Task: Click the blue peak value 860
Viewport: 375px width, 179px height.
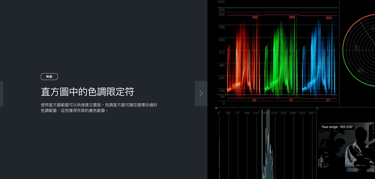Action: tap(329, 18)
